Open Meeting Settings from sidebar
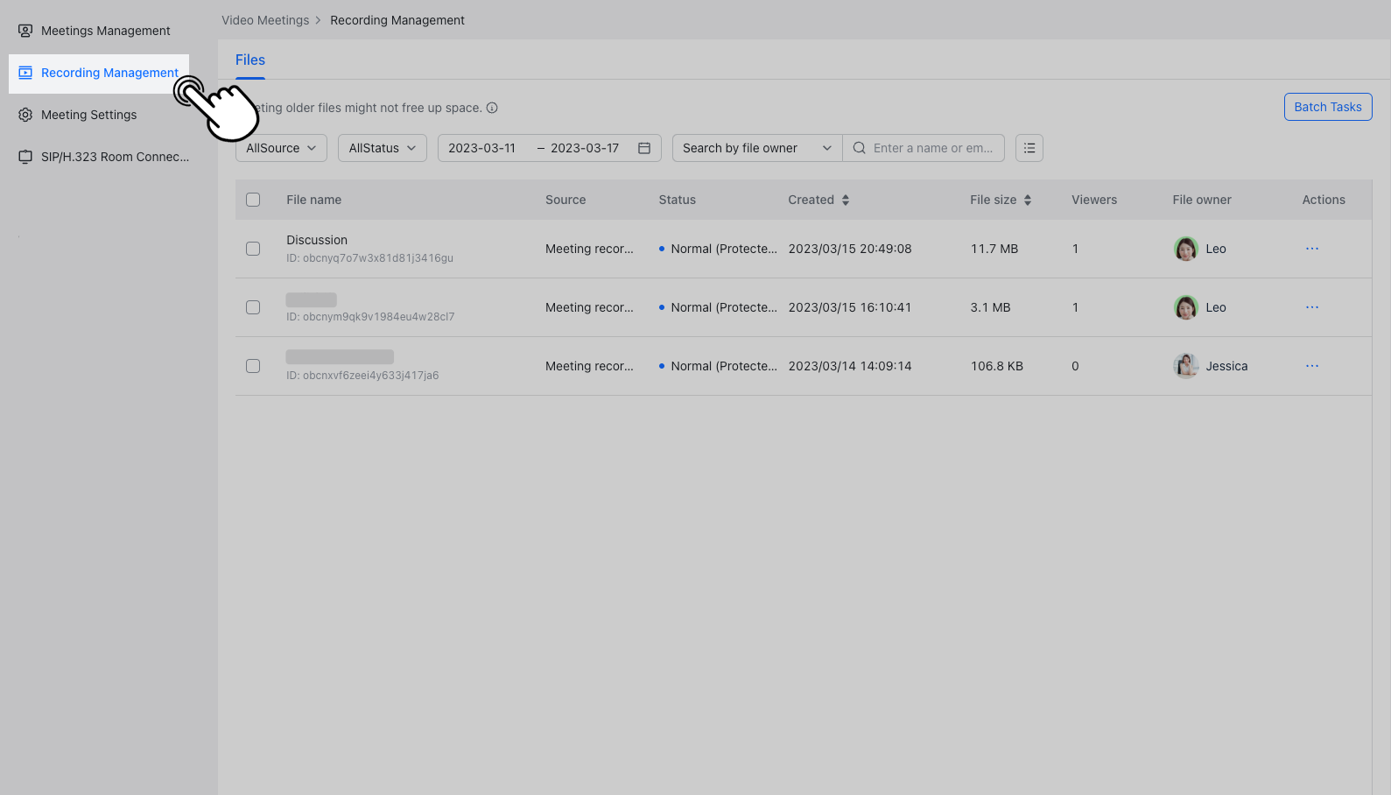1391x795 pixels. [88, 115]
